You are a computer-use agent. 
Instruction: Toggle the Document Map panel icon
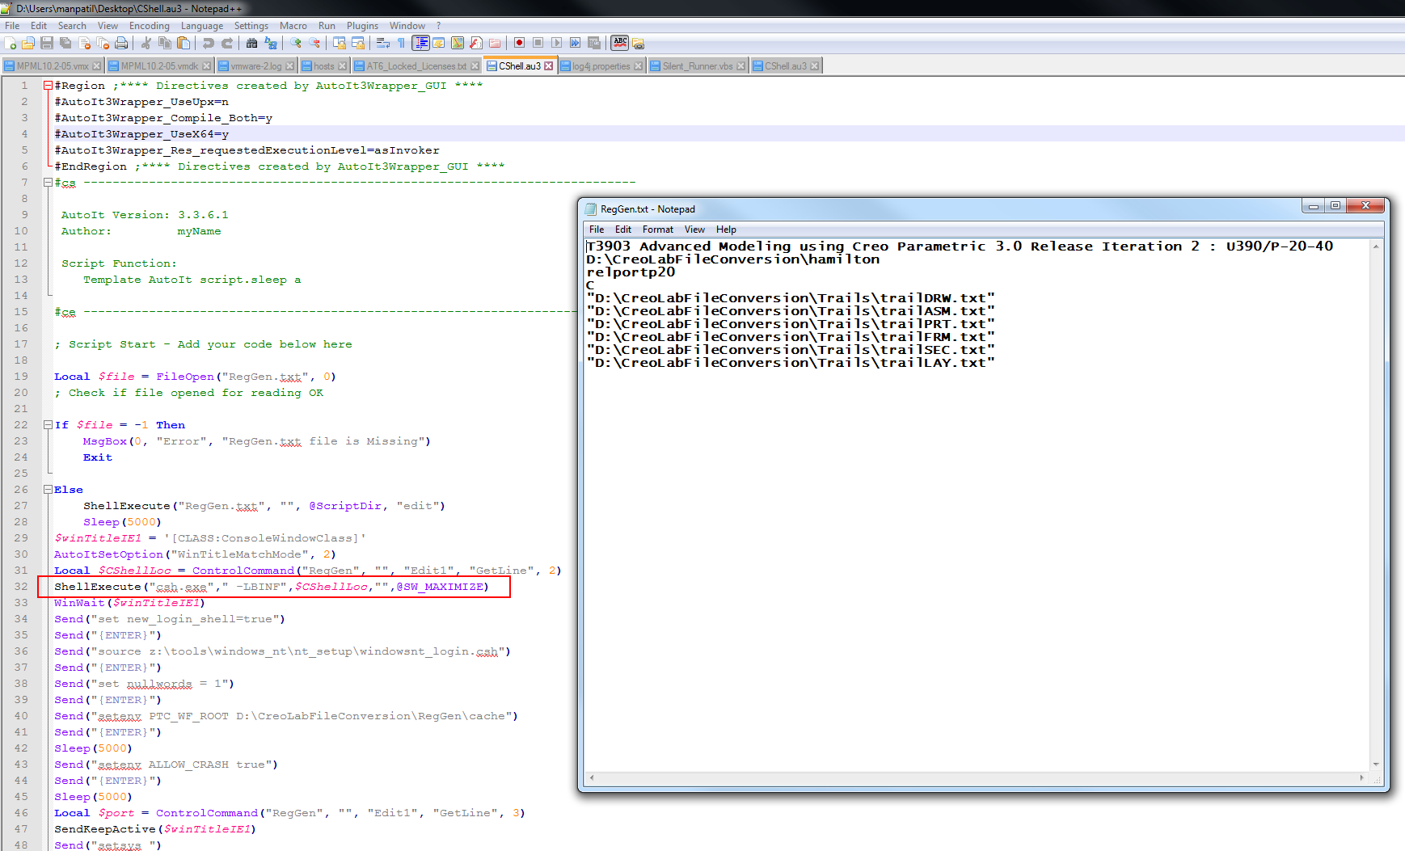458,43
